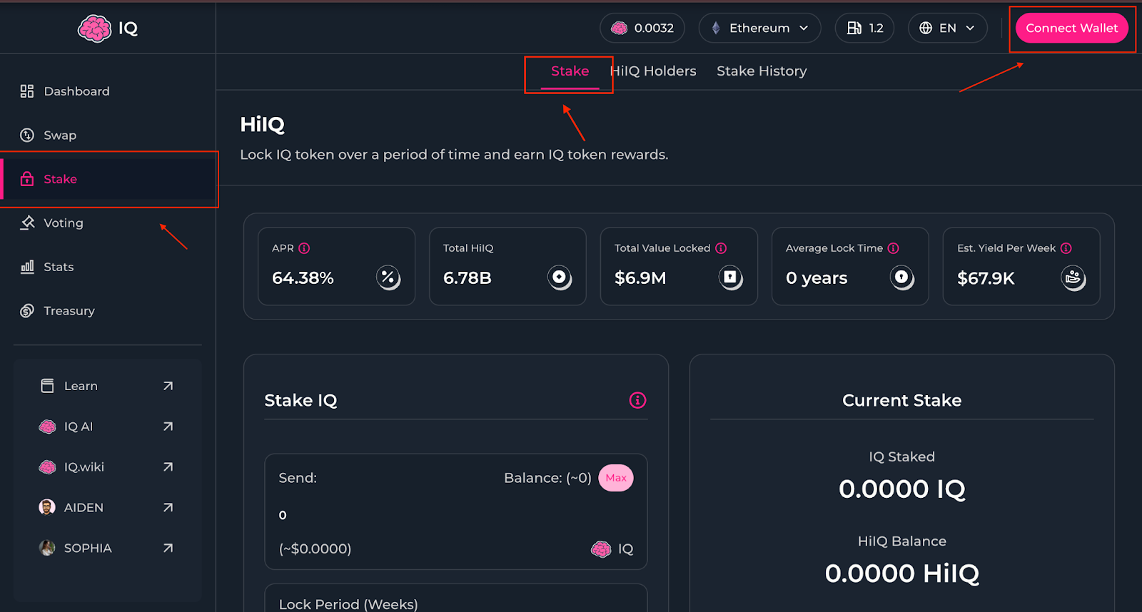Go to Dashboard in sidebar

point(76,91)
